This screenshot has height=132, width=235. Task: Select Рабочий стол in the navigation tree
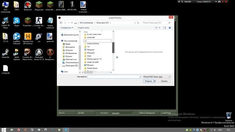click(x=69, y=59)
